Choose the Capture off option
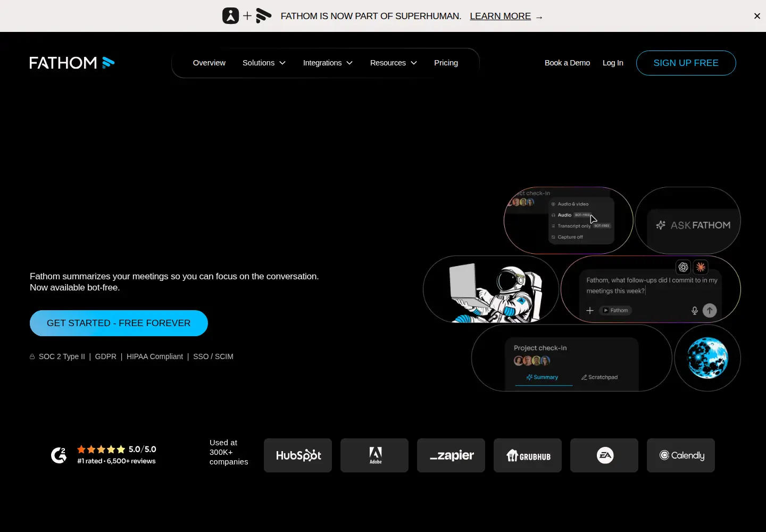 [567, 237]
